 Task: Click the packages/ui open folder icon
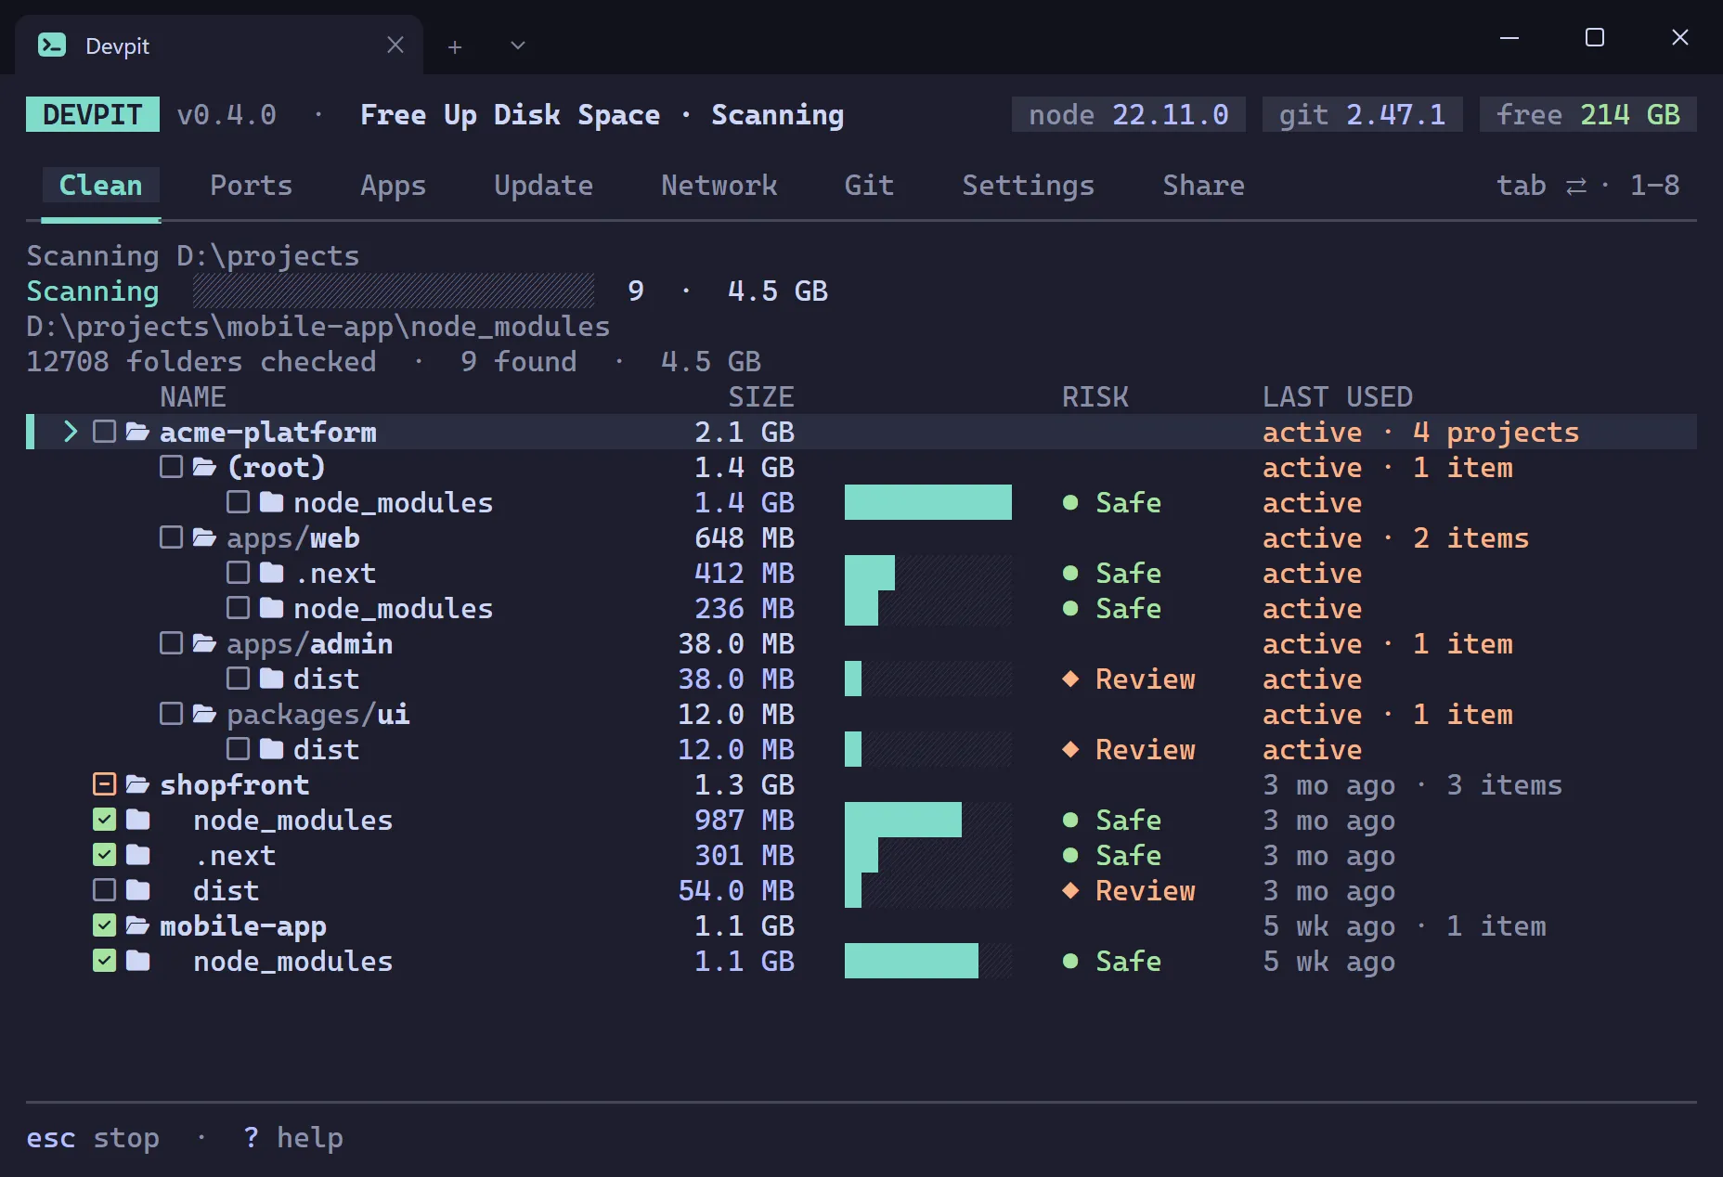point(204,714)
